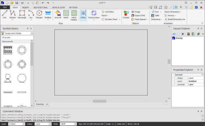
Task: Select the Area Fill tool
Action: point(58,14)
